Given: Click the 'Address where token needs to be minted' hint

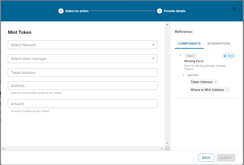Looking at the screenshot, I should tap(36, 93).
